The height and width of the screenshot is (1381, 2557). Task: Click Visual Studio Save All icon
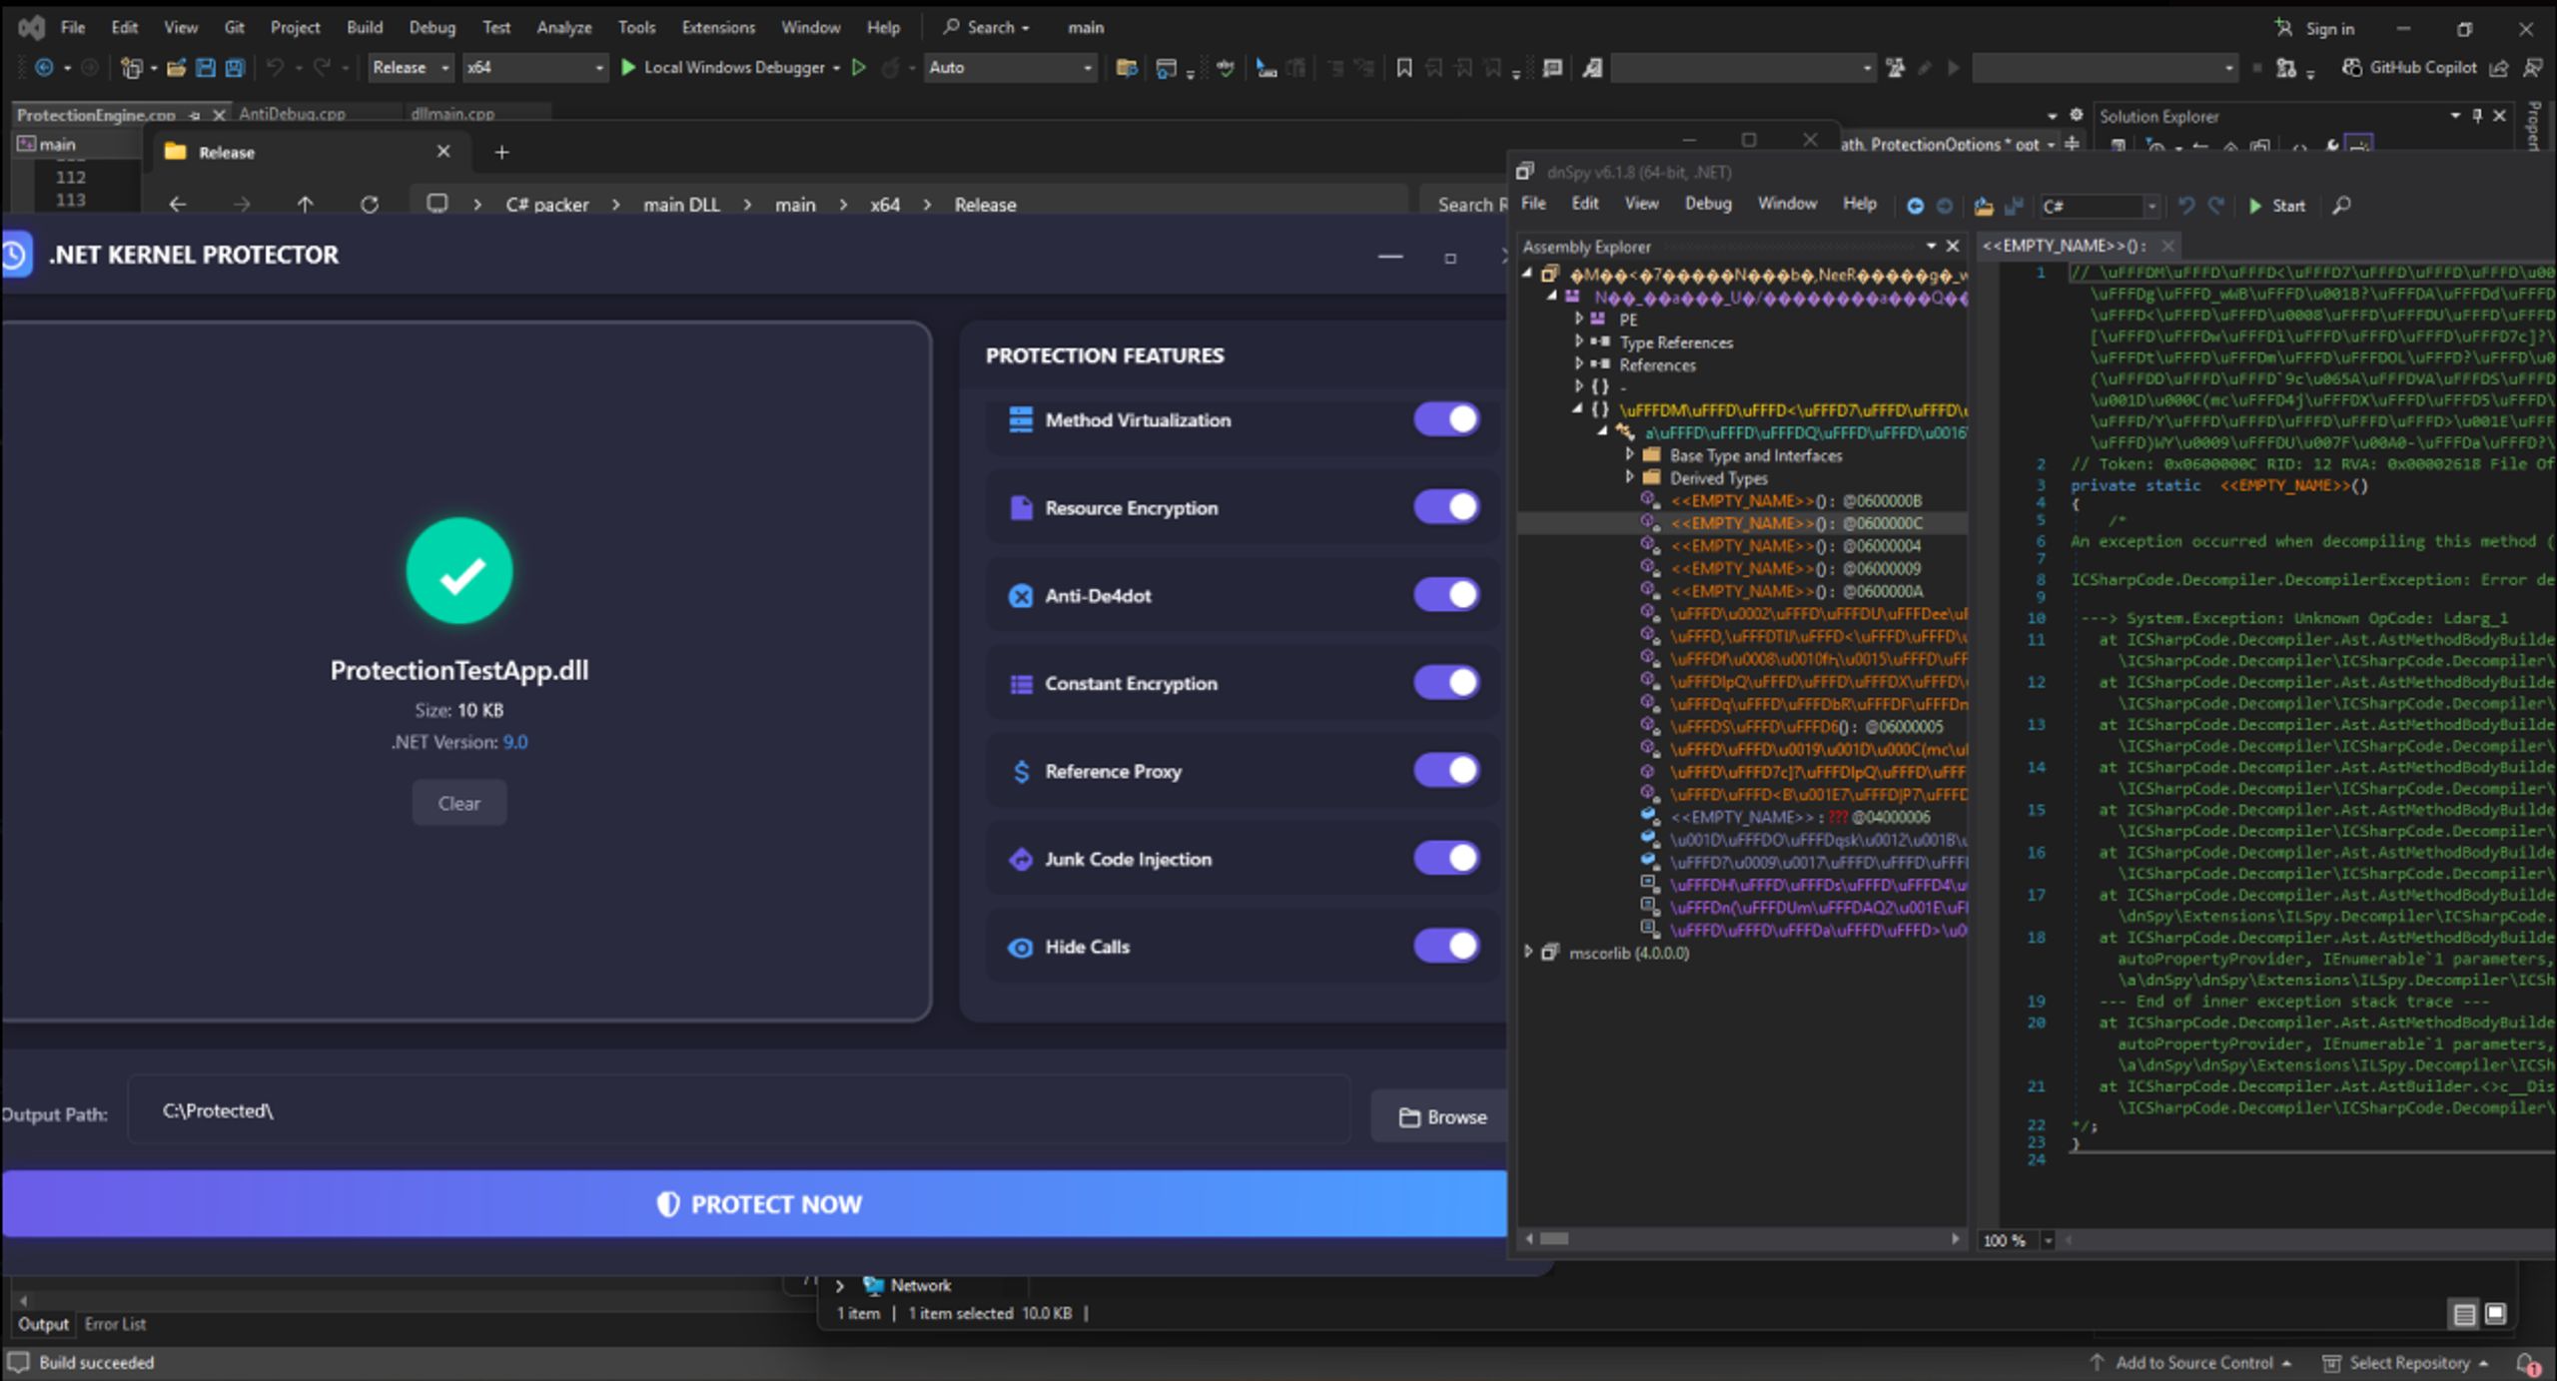pyautogui.click(x=235, y=67)
